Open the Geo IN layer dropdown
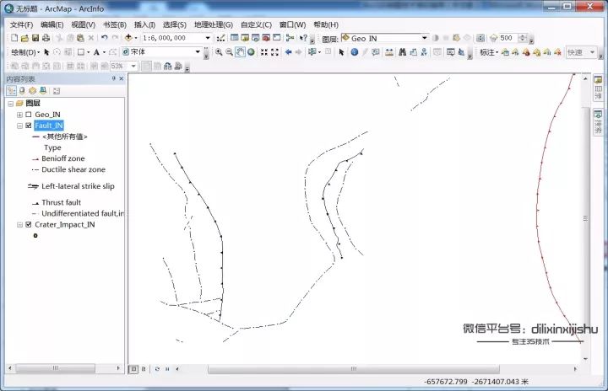The height and width of the screenshot is (391, 608). pyautogui.click(x=425, y=38)
